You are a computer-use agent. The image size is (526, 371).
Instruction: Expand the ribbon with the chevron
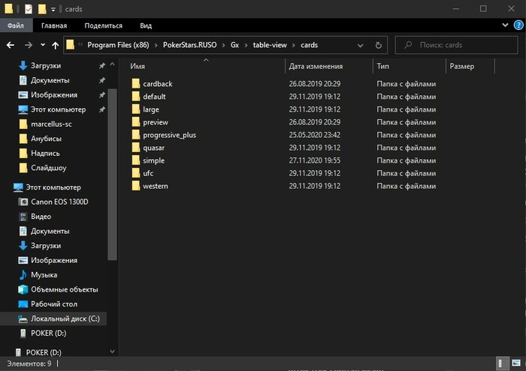point(505,25)
